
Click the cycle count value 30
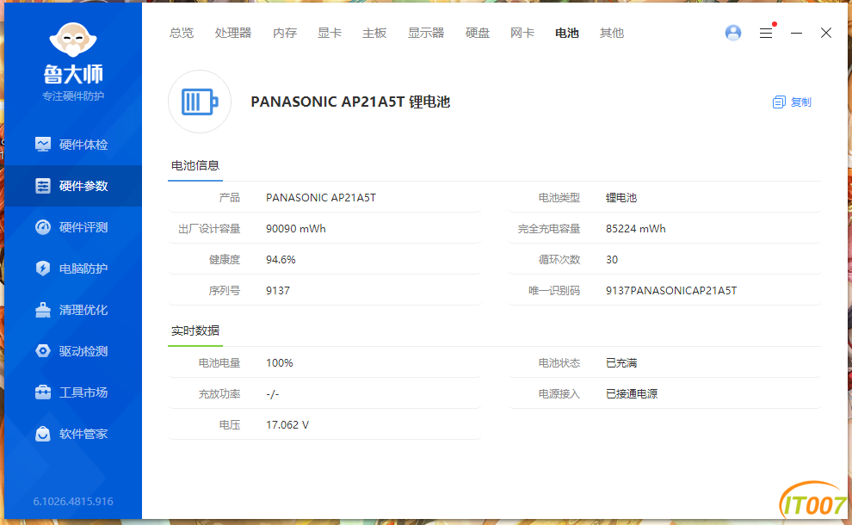click(612, 260)
